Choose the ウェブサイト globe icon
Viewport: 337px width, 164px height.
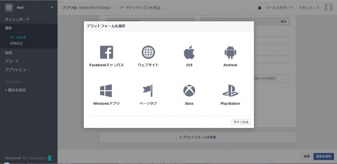148,52
